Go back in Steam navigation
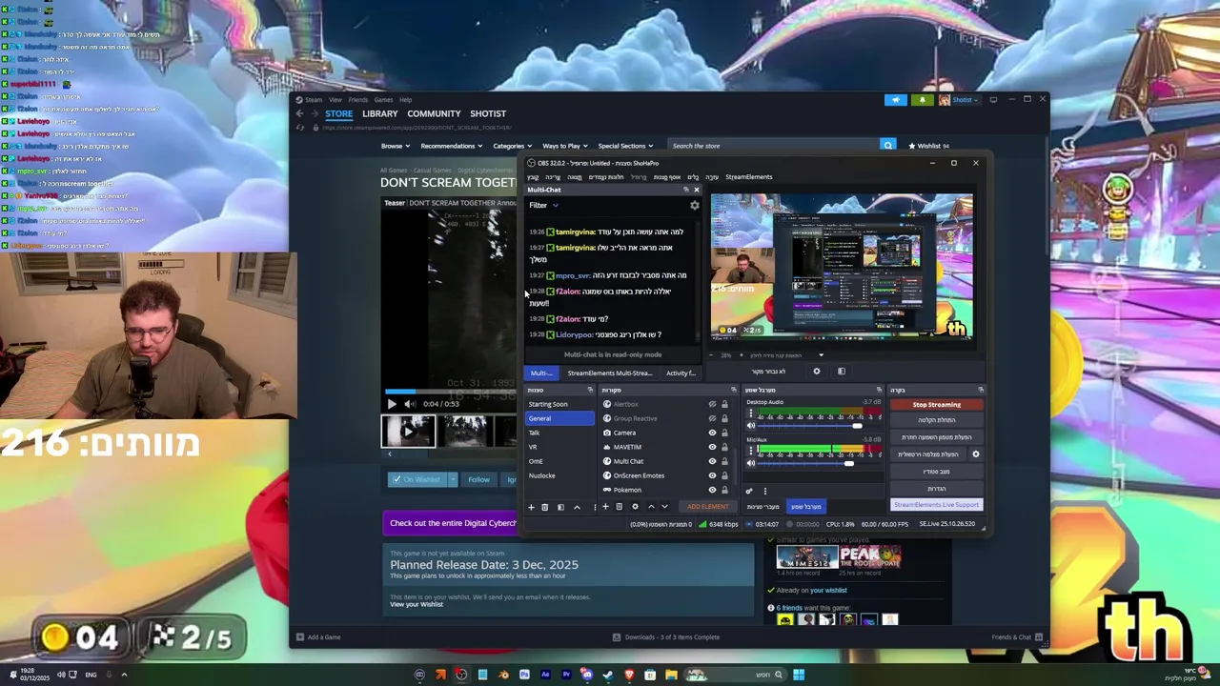The height and width of the screenshot is (686, 1220). 300,113
